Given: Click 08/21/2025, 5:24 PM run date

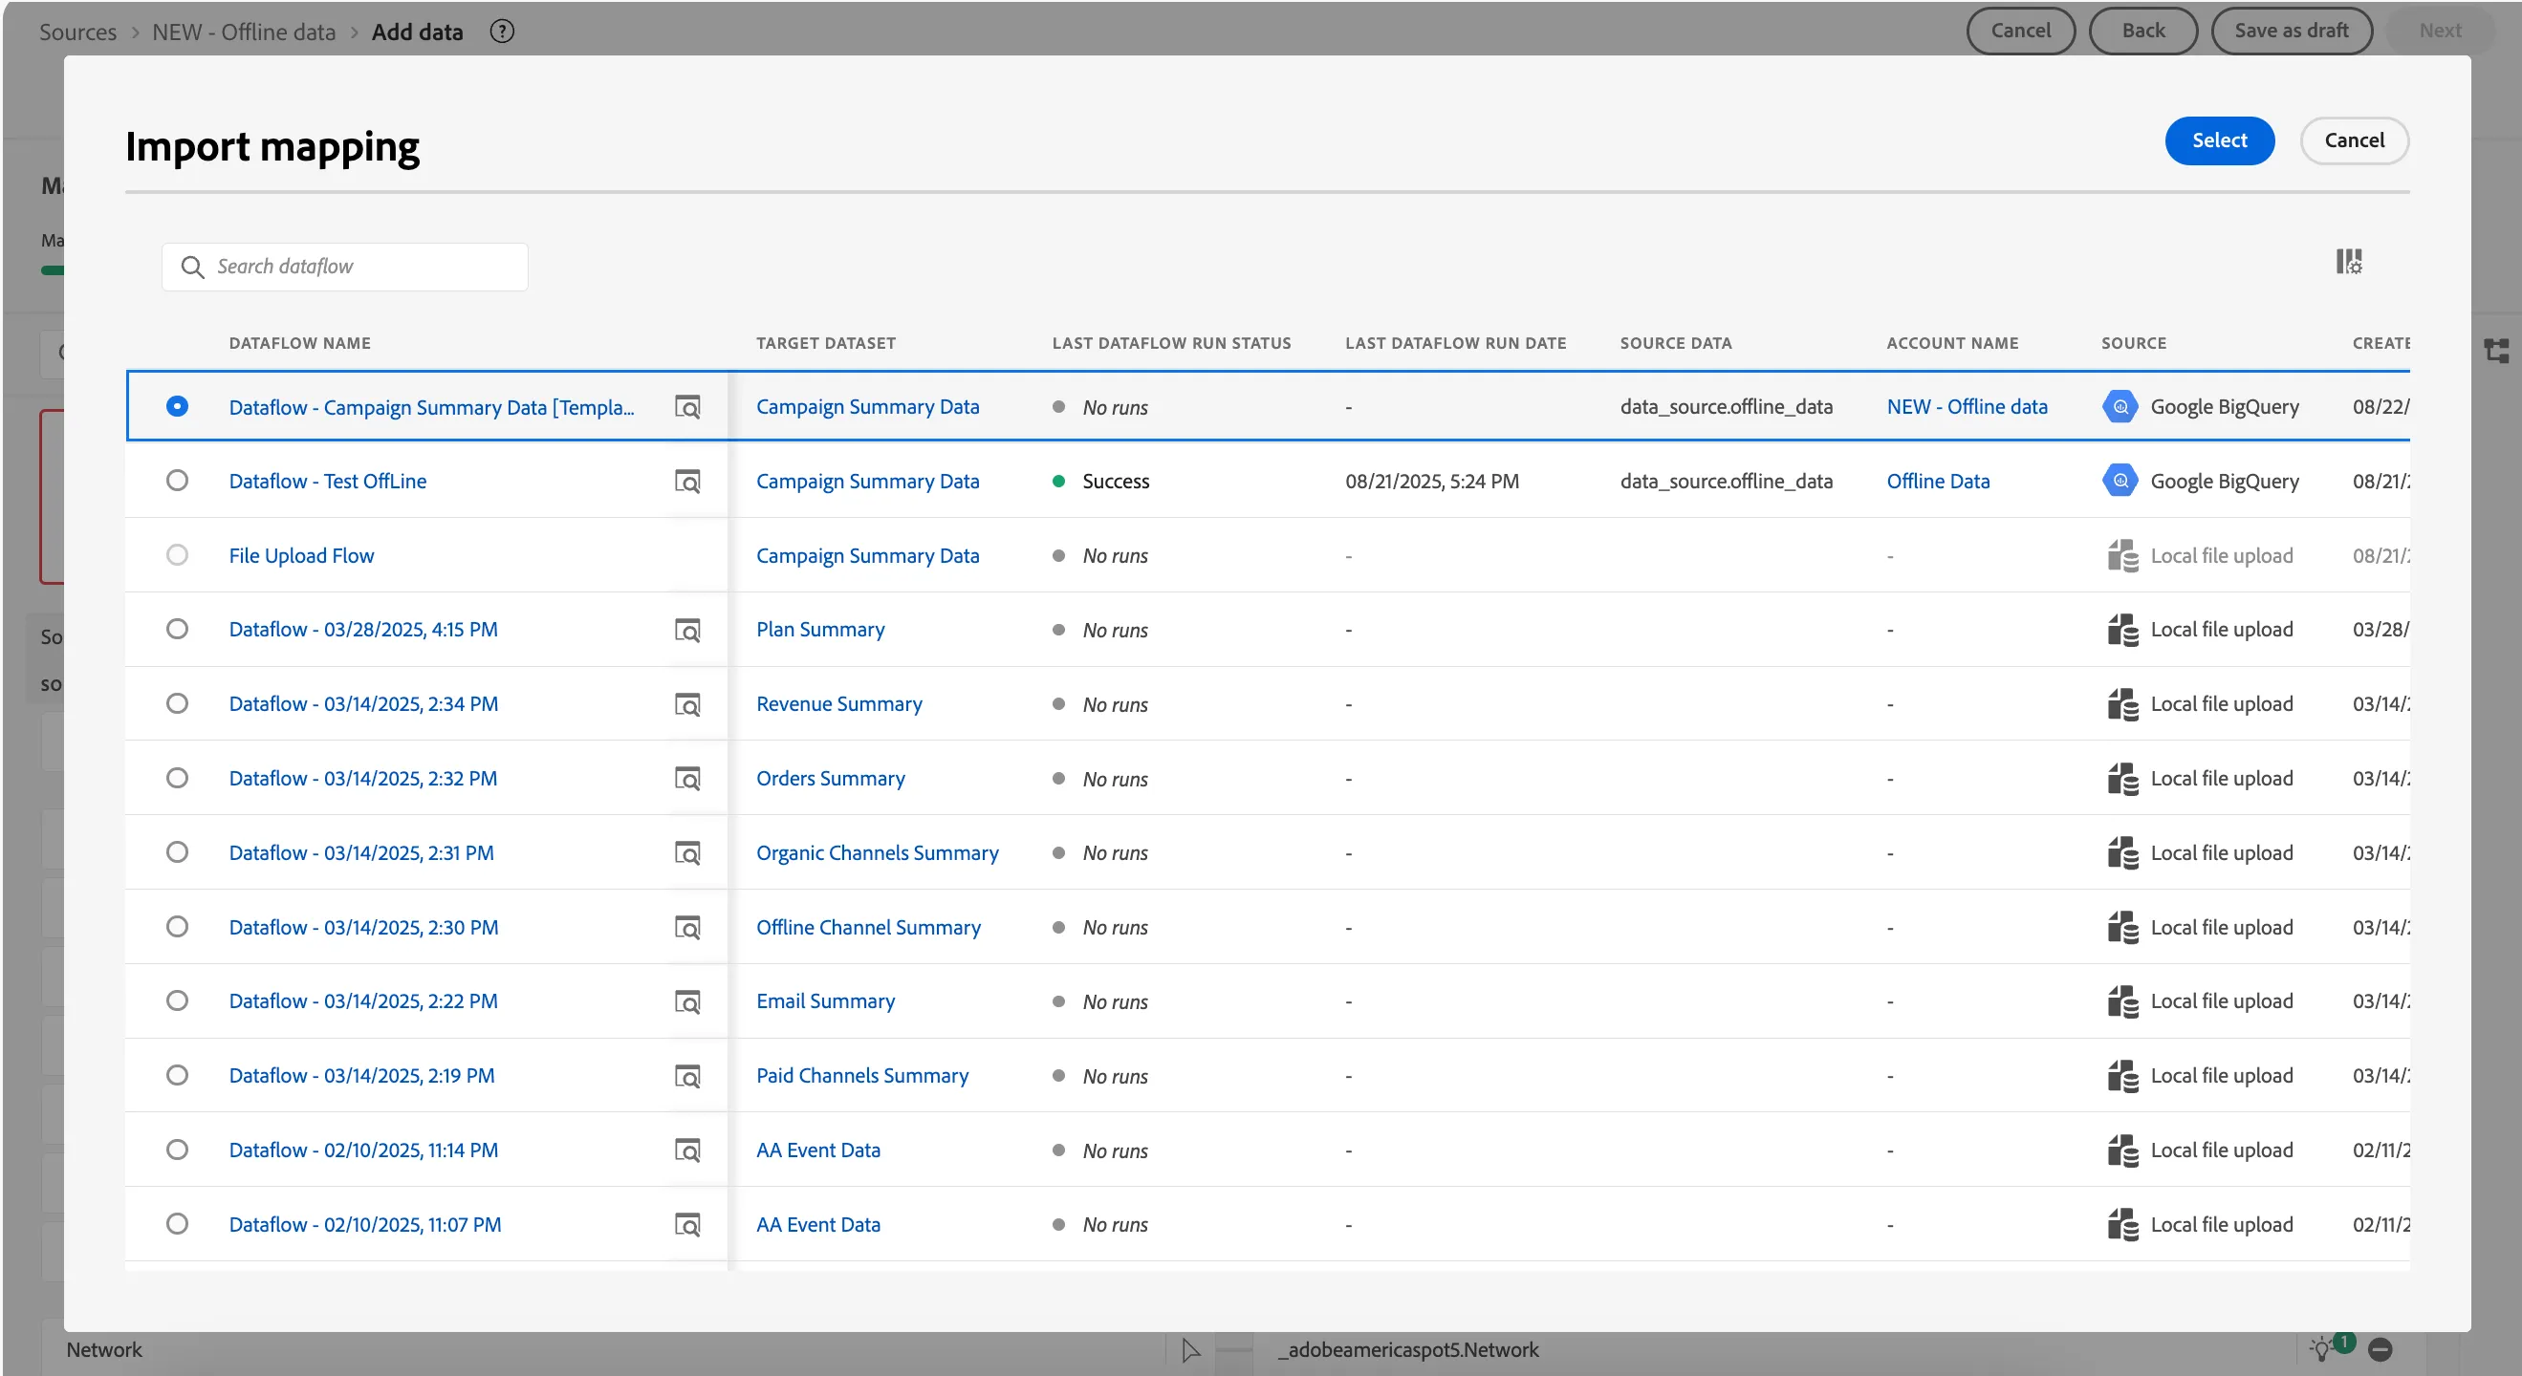Looking at the screenshot, I should click(x=1432, y=481).
